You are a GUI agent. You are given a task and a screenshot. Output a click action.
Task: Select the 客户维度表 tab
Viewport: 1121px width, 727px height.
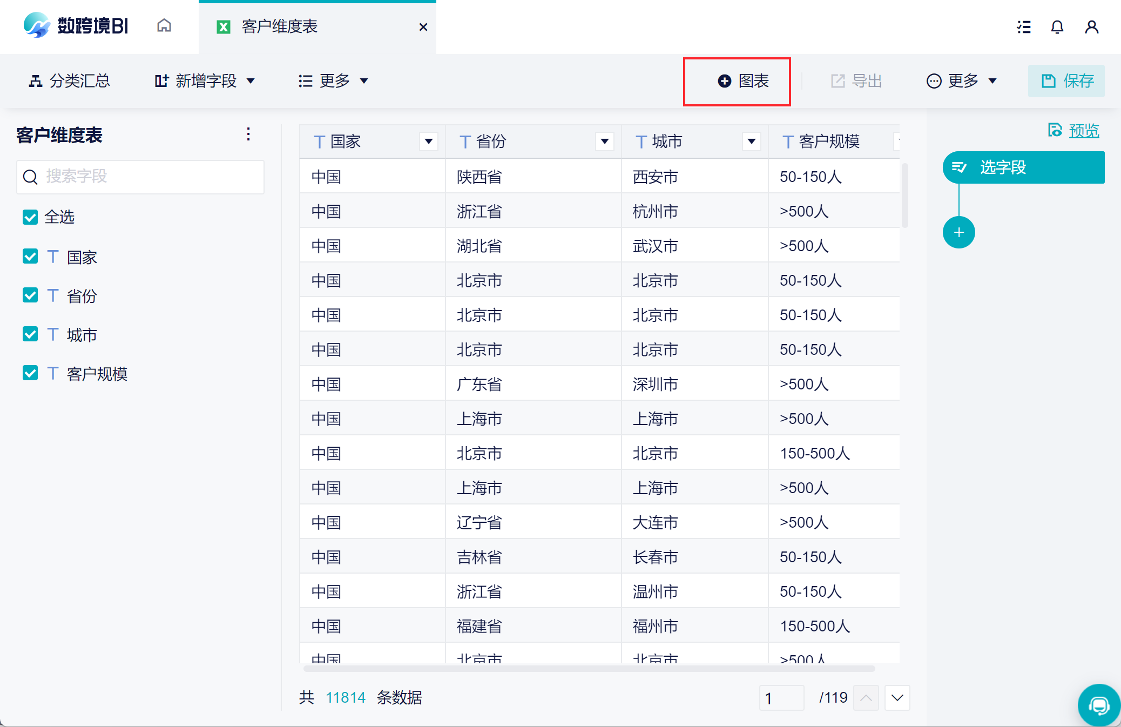click(x=280, y=26)
